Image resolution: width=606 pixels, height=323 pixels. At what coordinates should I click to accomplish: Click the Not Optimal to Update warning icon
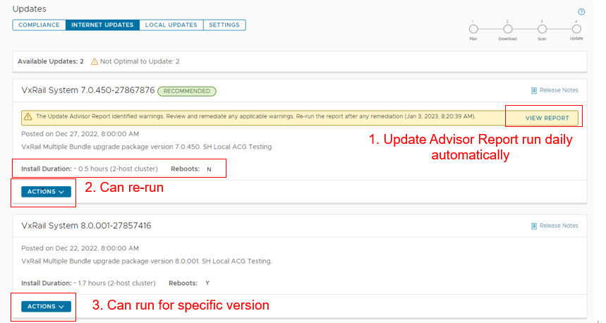click(x=95, y=61)
